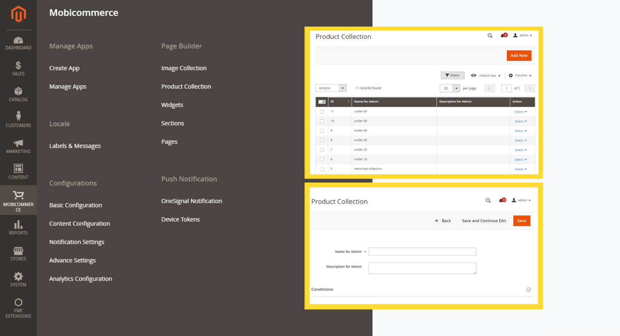Viewport: 620px width, 336px height.
Task: Open Create App menu item
Action: (64, 68)
